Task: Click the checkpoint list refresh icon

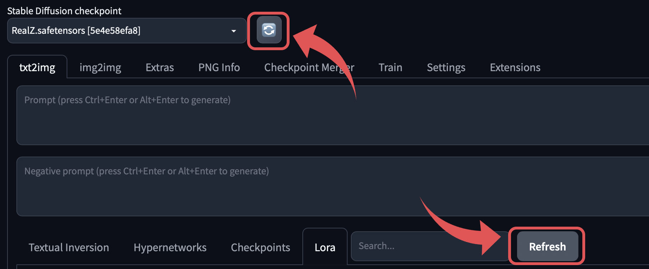Action: coord(269,30)
